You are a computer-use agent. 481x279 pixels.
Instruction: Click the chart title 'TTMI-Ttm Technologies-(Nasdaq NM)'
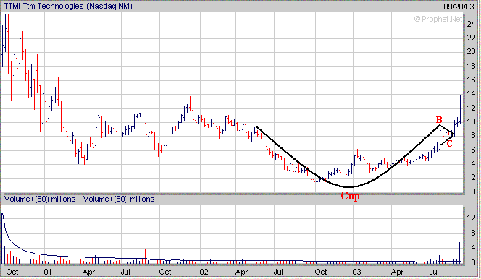[68, 6]
